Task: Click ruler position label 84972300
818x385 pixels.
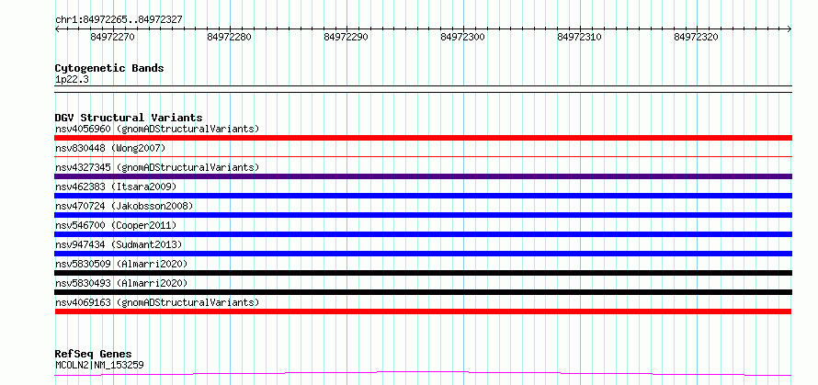Action: [462, 37]
